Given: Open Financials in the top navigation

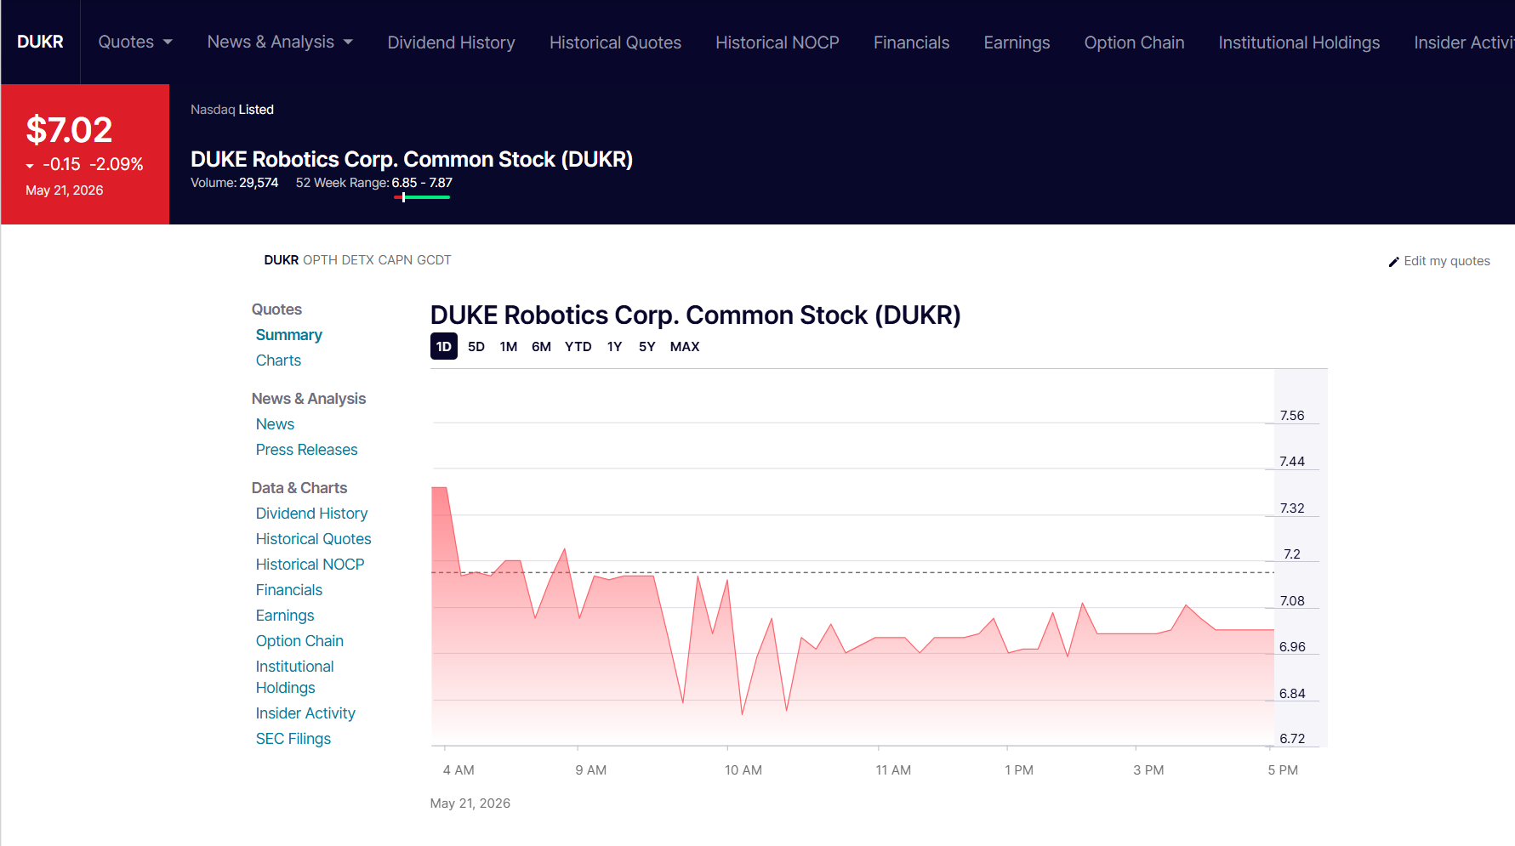Looking at the screenshot, I should pyautogui.click(x=911, y=43).
